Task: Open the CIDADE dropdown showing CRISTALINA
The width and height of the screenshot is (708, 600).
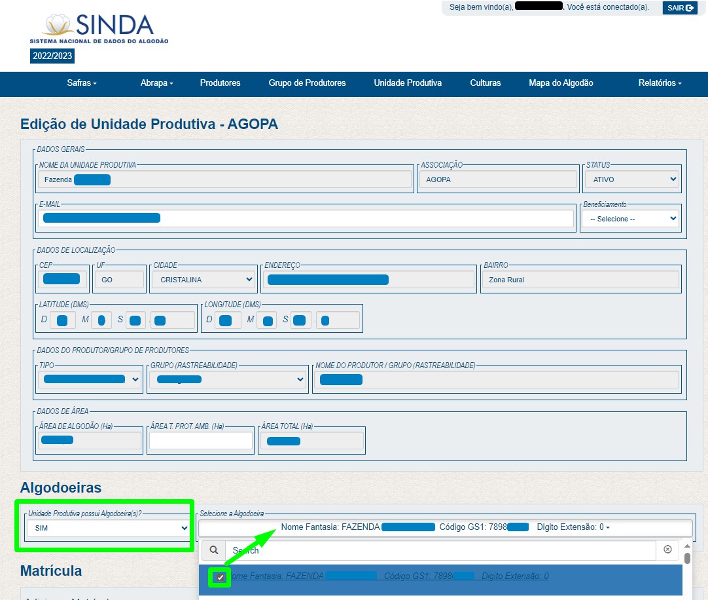Action: coord(203,280)
